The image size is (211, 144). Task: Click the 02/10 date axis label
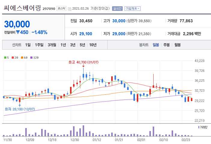pos(164,140)
